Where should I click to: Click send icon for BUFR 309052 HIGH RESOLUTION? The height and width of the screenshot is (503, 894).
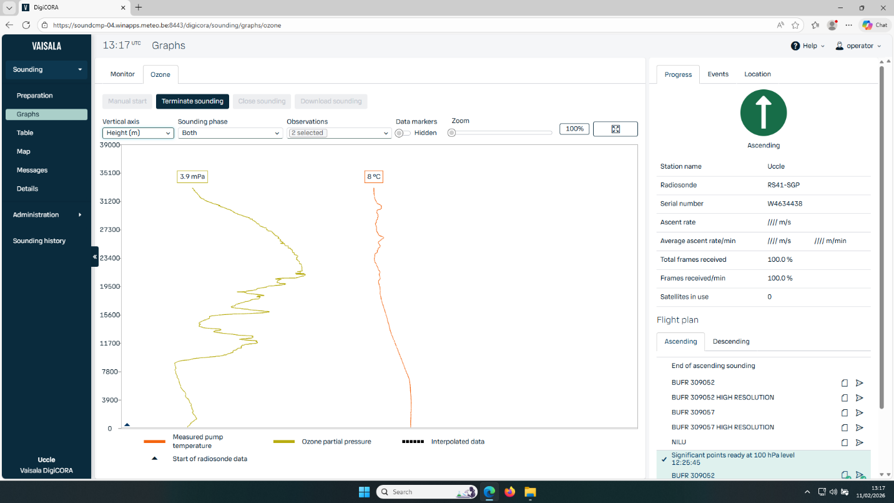(x=859, y=397)
